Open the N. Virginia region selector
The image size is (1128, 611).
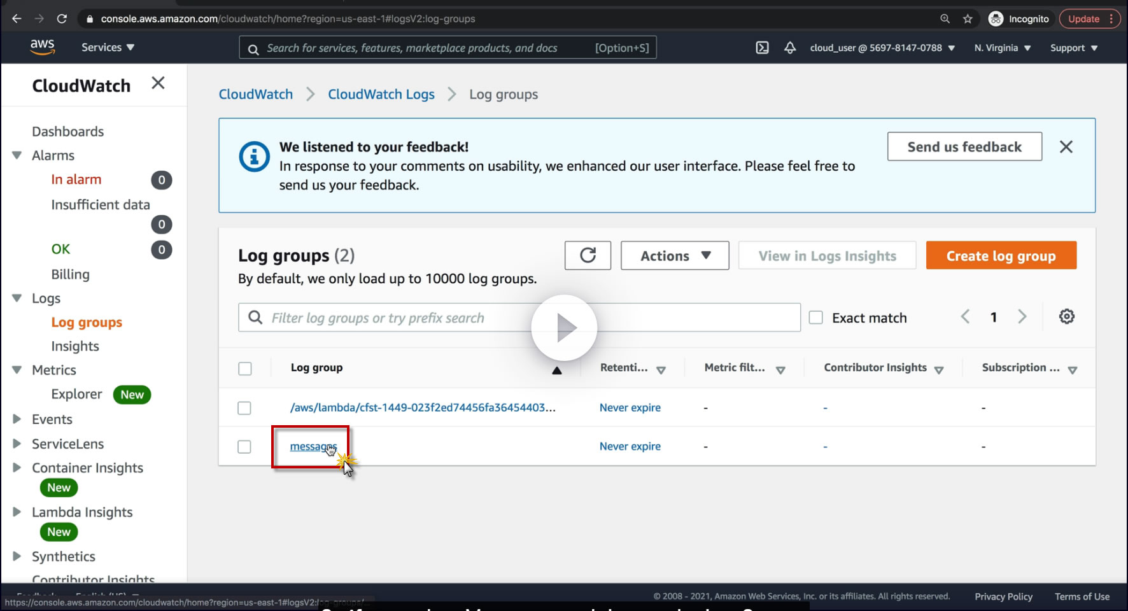click(1003, 48)
